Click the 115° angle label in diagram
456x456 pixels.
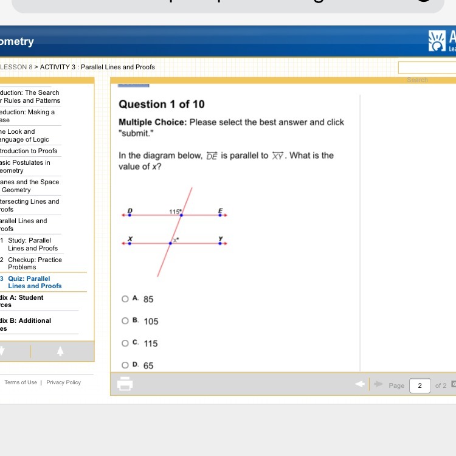(x=175, y=212)
